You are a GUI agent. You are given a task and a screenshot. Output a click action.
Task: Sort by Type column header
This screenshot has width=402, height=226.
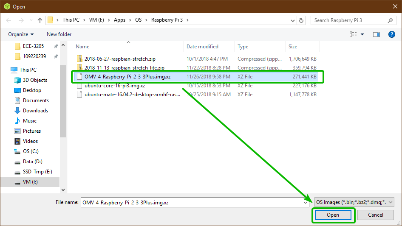click(243, 47)
